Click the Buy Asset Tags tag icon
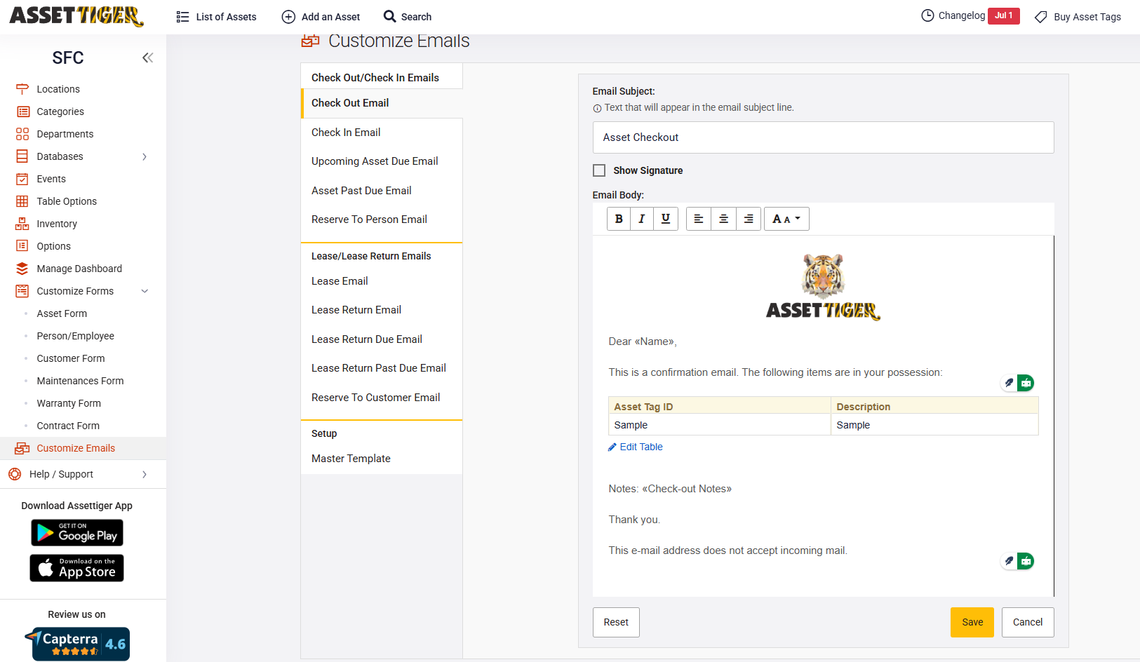Image resolution: width=1140 pixels, height=662 pixels. (1041, 16)
